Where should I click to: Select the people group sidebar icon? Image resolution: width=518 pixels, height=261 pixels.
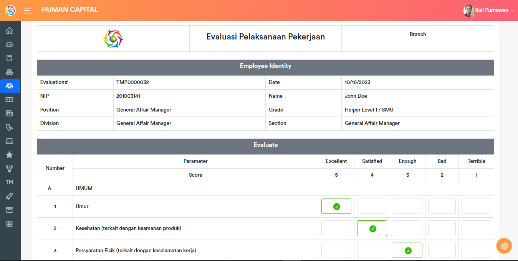[x=10, y=86]
